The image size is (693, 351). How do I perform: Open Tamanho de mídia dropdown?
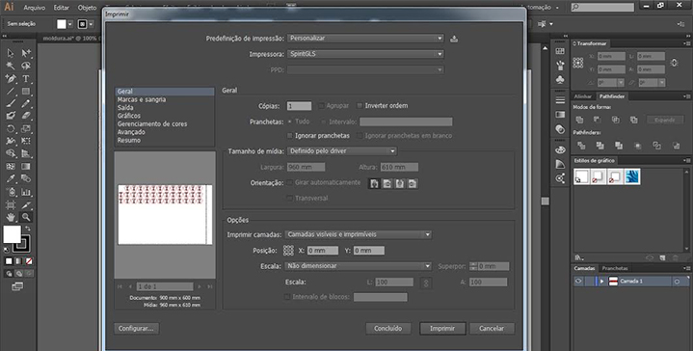tap(342, 151)
